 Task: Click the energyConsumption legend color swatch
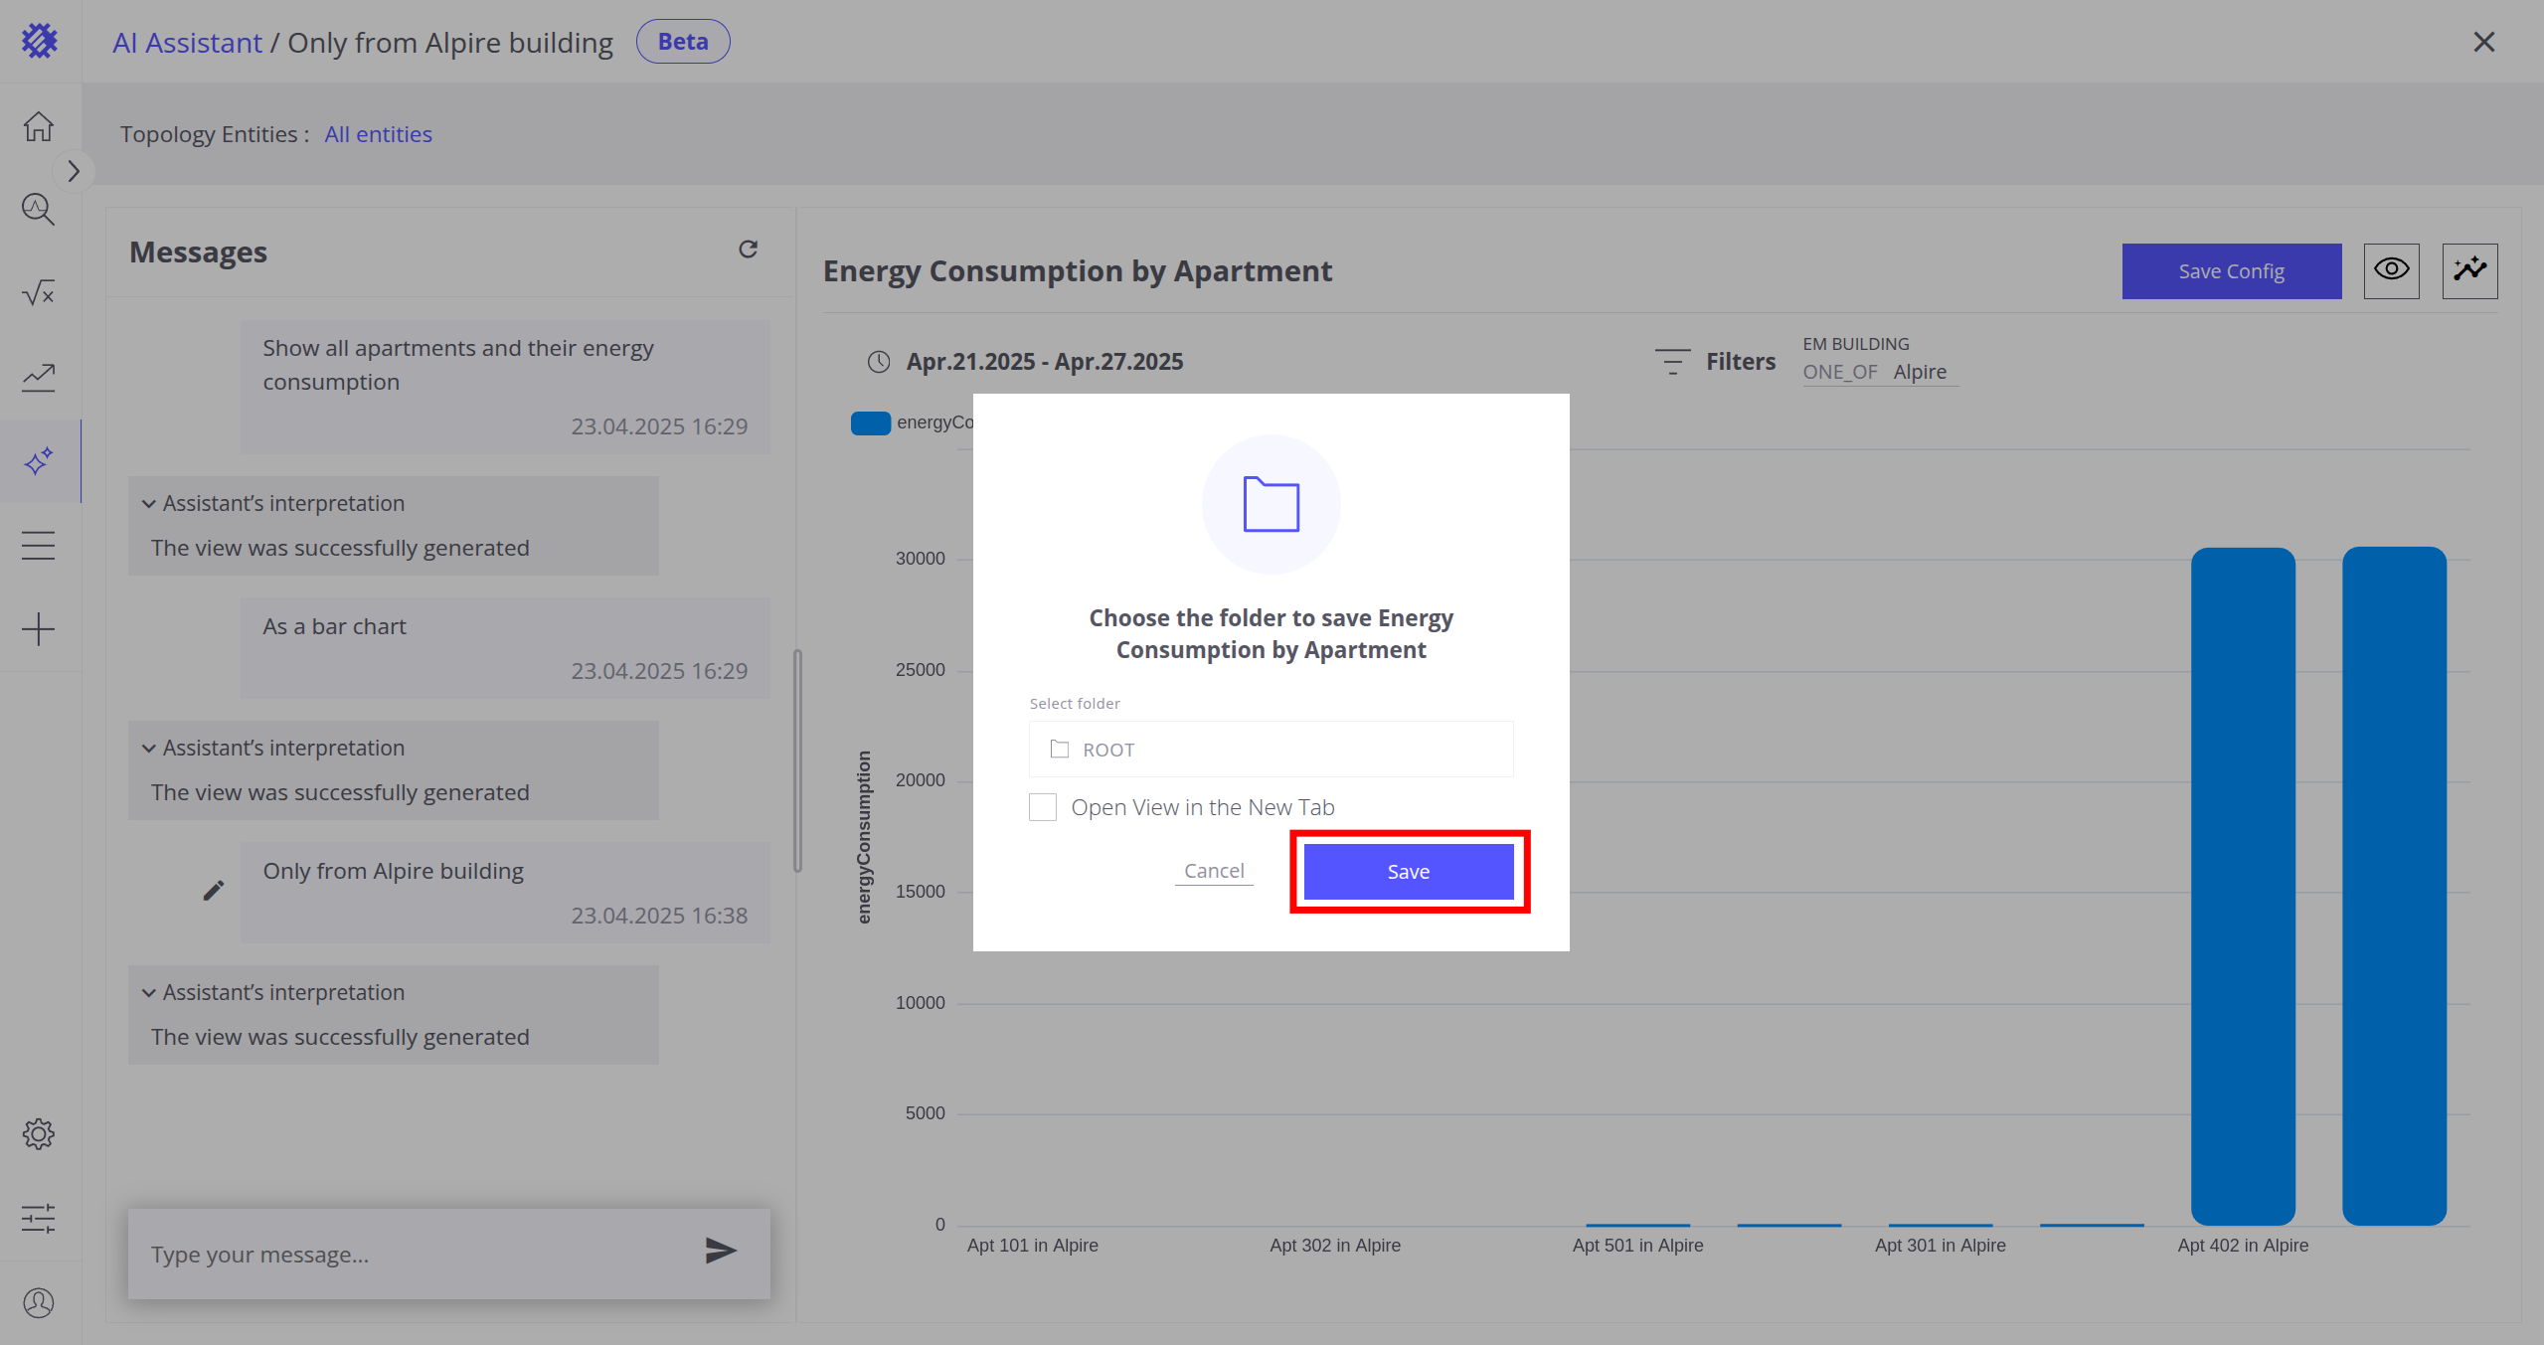[870, 423]
